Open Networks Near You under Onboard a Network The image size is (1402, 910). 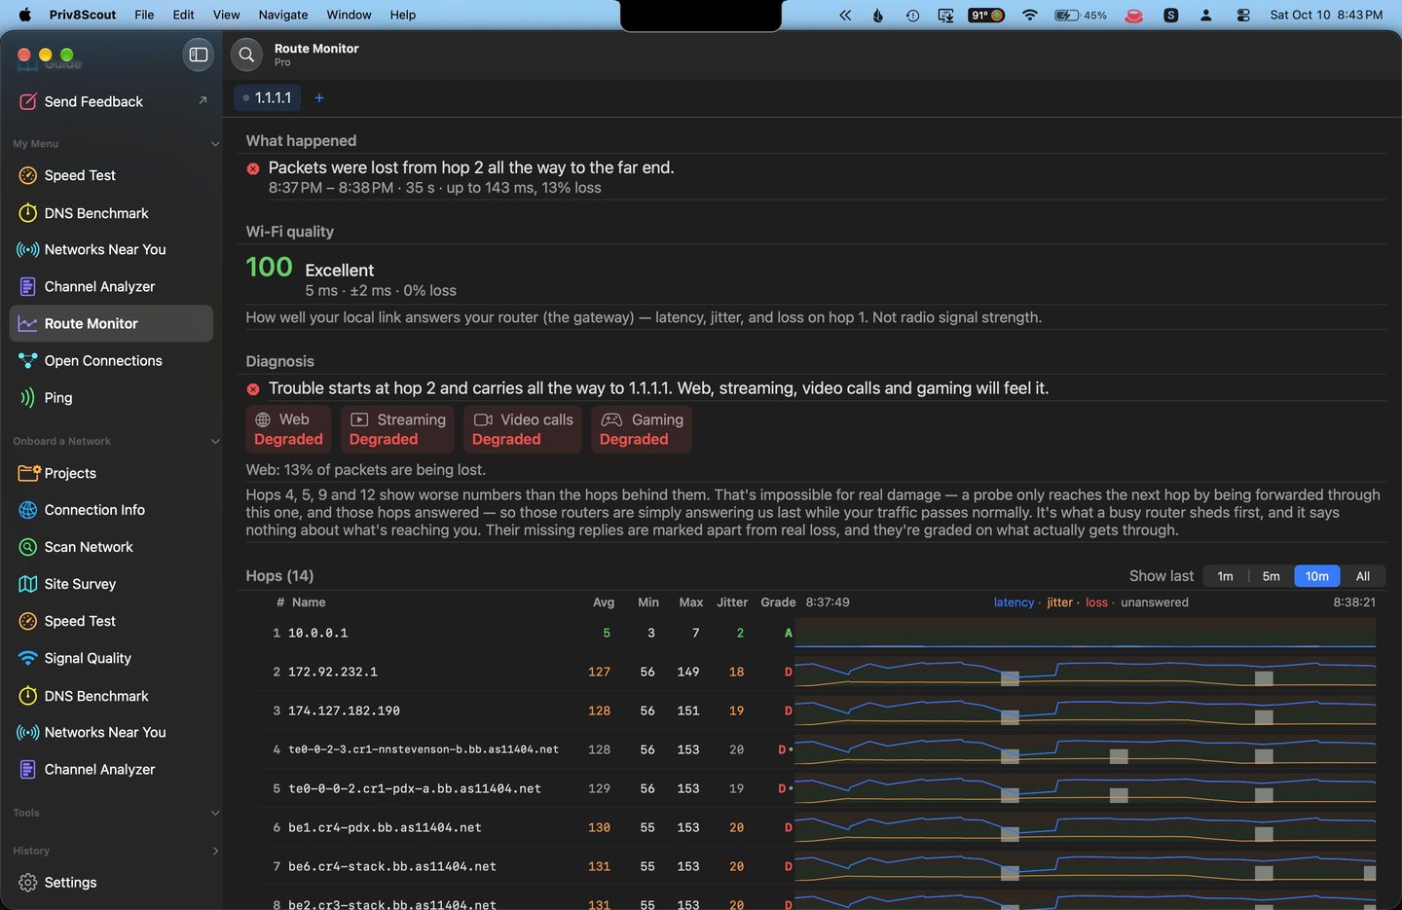[x=112, y=732]
